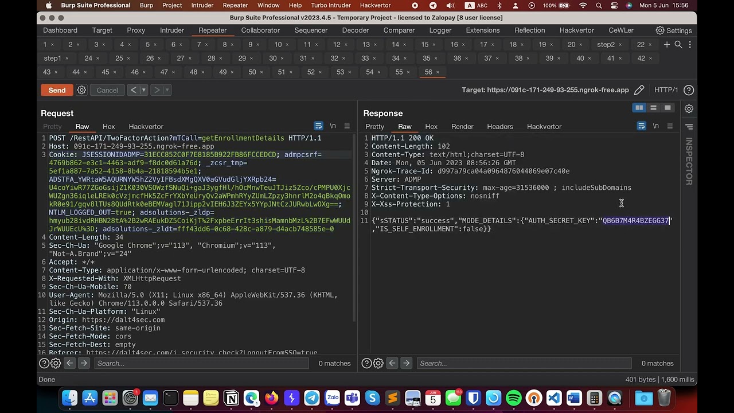This screenshot has height=413, width=734.
Task: Open Finder from the dock
Action: (69, 398)
